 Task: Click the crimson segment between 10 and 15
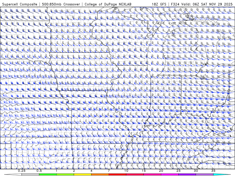(x=135, y=175)
